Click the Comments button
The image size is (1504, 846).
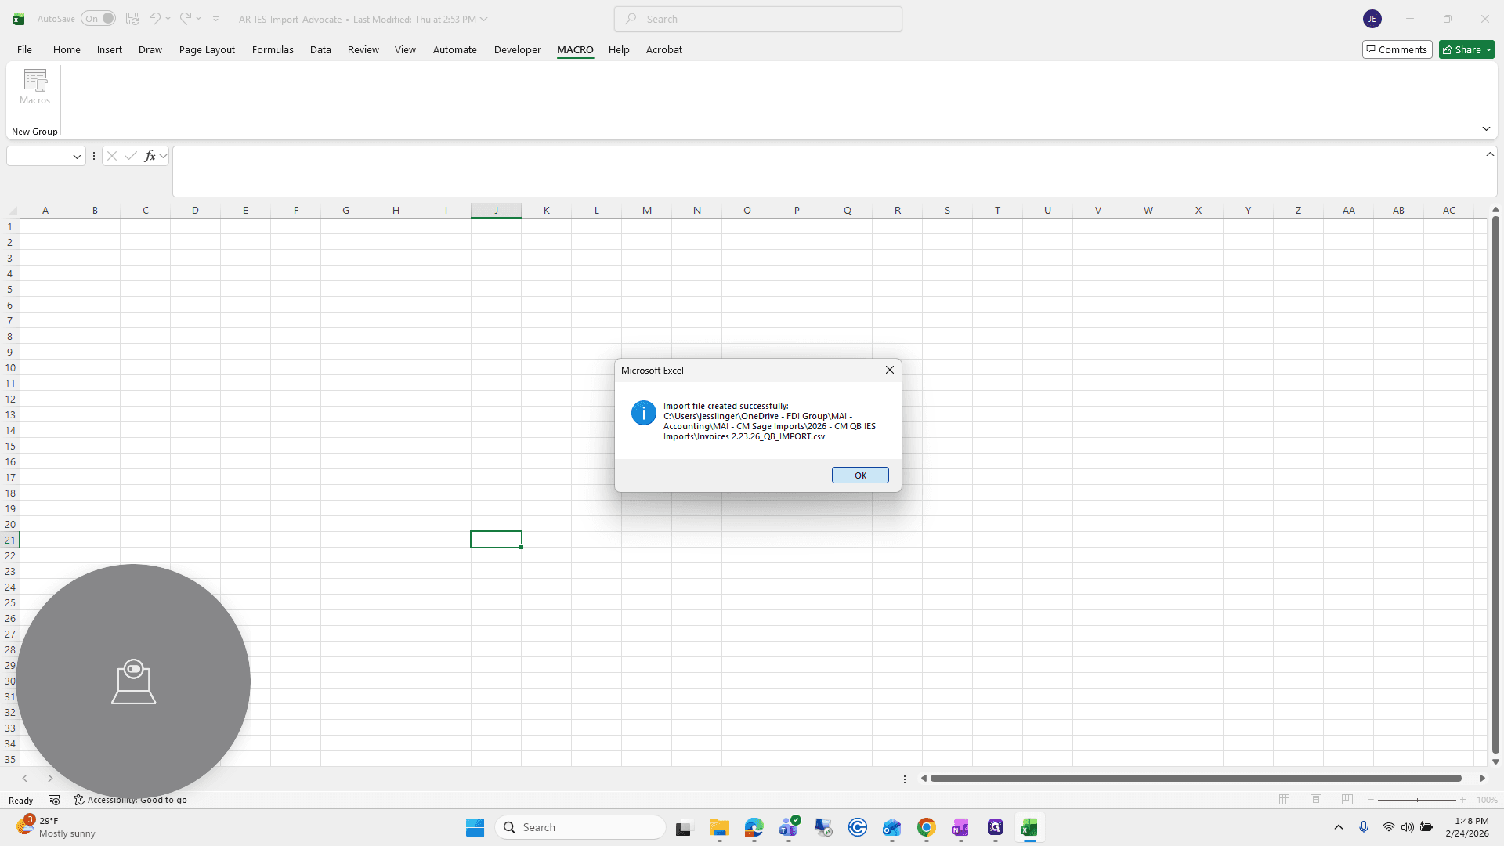pyautogui.click(x=1397, y=49)
